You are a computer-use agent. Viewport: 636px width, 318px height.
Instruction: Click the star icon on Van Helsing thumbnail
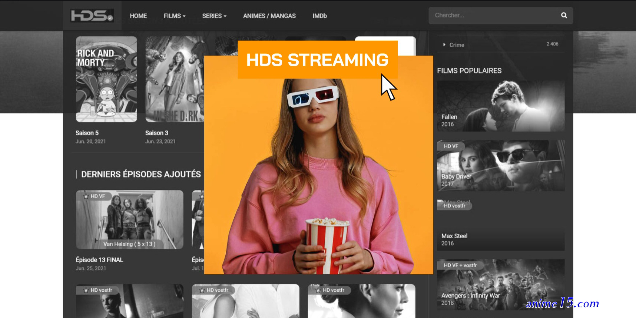click(x=86, y=196)
